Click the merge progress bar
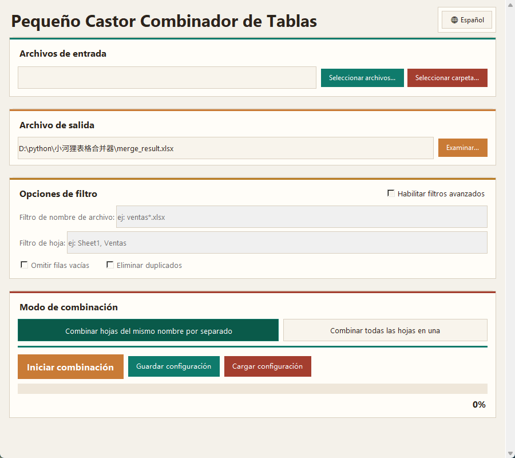515x458 pixels. click(252, 389)
